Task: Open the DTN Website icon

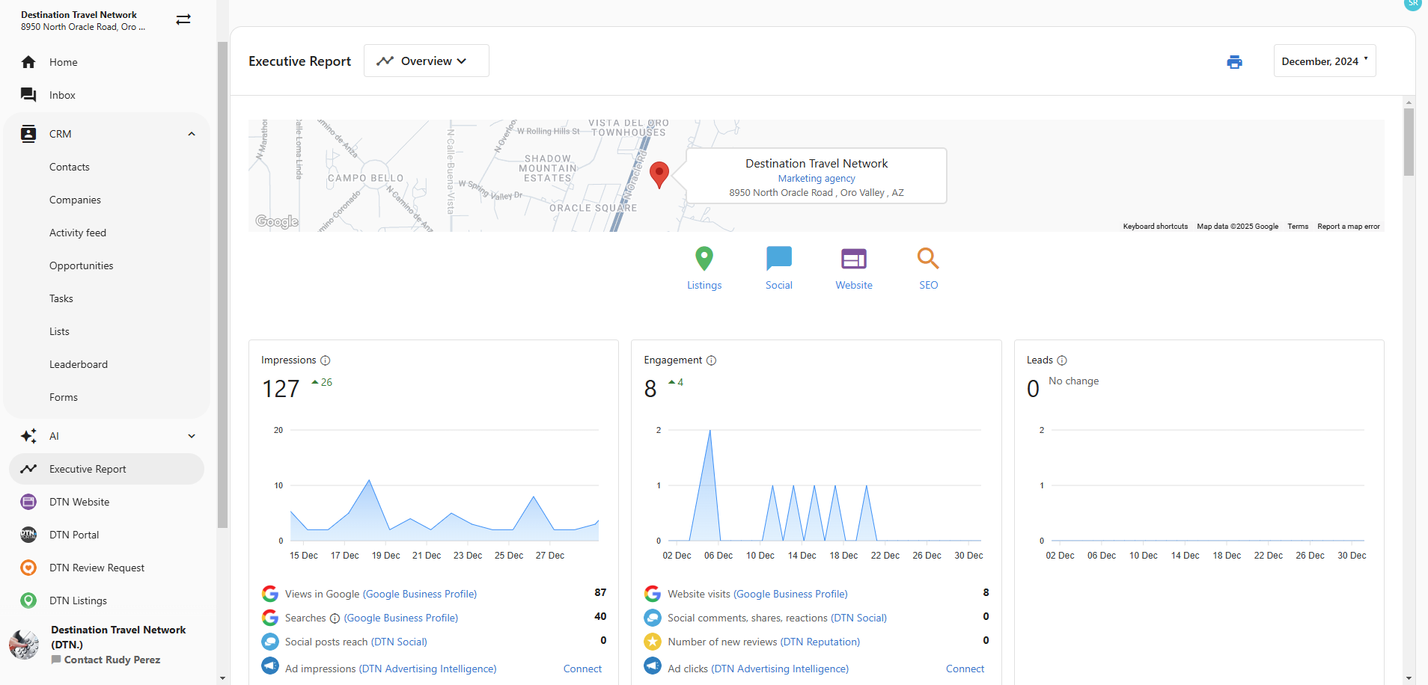Action: pyautogui.click(x=28, y=502)
